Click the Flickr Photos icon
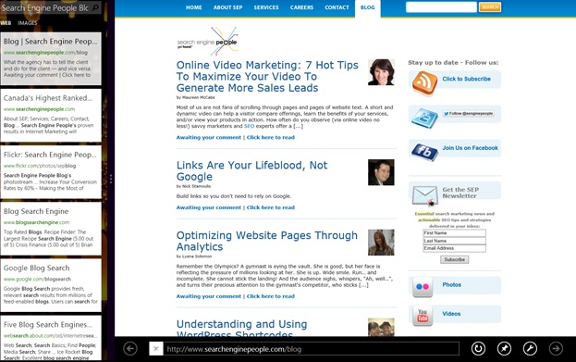576x362 pixels. (x=423, y=287)
